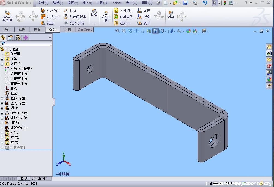Open the 插入(I) menu
The height and width of the screenshot is (187, 274).
pyautogui.click(x=87, y=3)
